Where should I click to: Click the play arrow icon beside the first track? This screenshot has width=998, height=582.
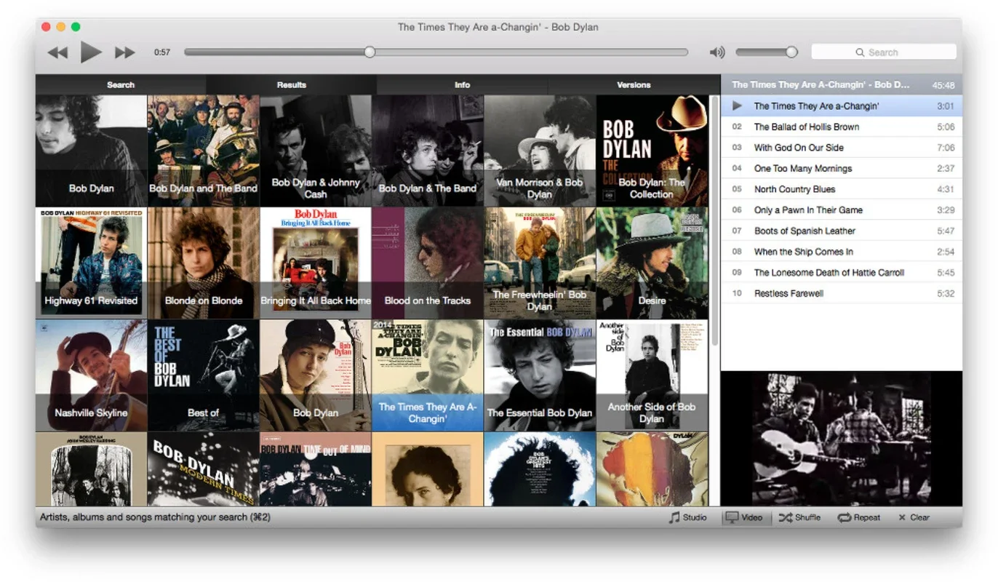tap(737, 106)
